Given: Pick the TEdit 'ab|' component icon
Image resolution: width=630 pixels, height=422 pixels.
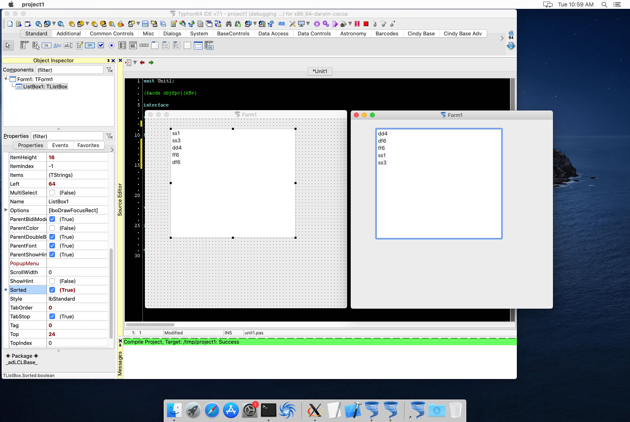Looking at the screenshot, I should point(68,45).
